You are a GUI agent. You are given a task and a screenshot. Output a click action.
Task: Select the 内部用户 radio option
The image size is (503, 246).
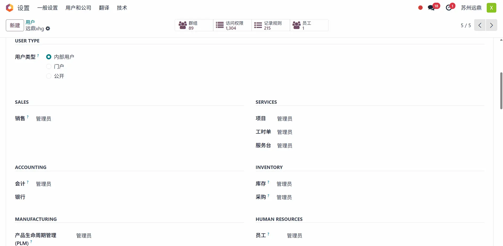[x=49, y=57]
